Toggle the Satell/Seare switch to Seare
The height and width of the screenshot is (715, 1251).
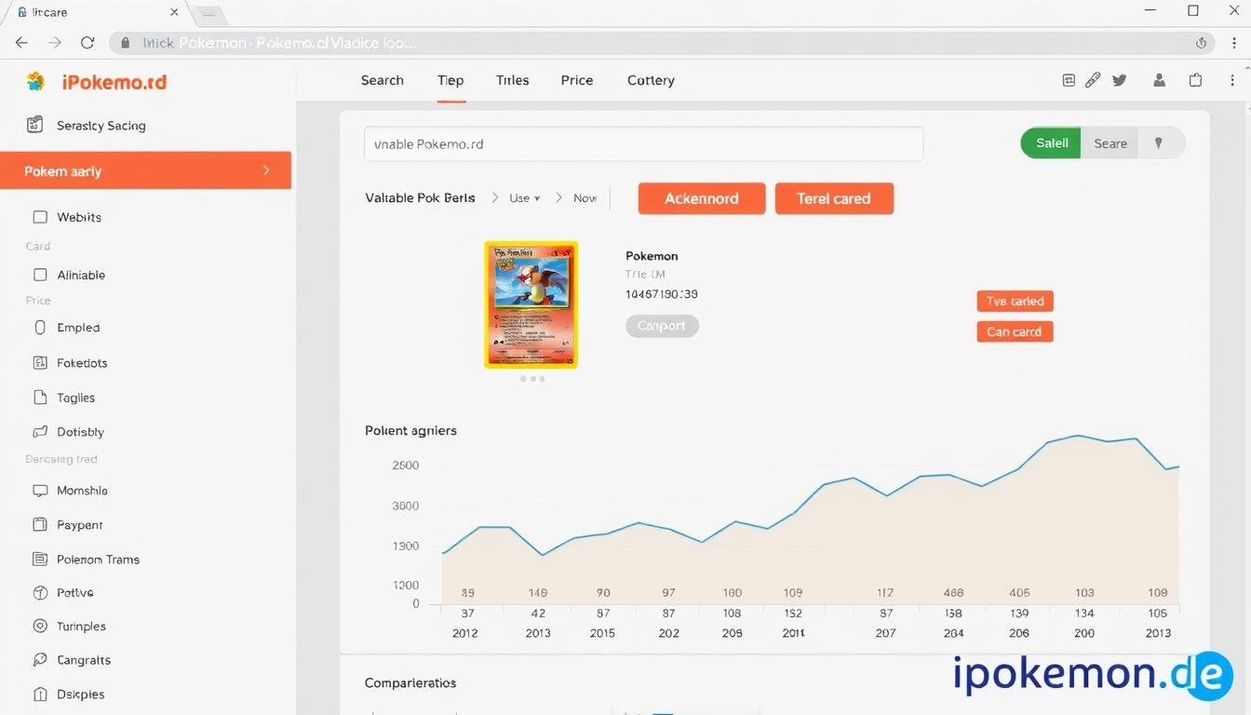1110,143
